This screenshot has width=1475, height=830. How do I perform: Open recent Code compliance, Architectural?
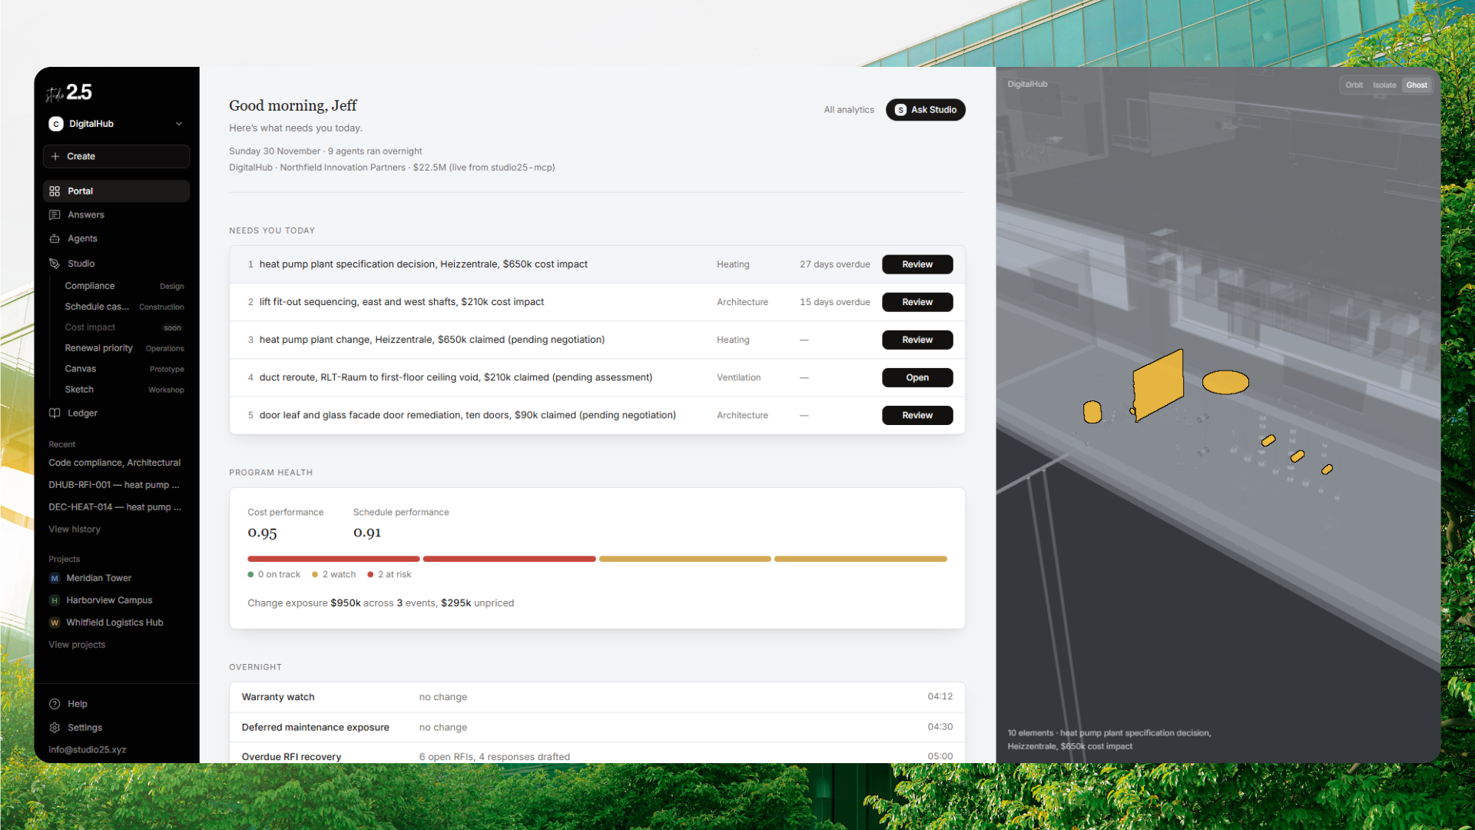(114, 463)
